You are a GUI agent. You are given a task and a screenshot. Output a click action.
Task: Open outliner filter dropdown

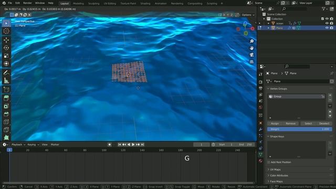[324, 9]
